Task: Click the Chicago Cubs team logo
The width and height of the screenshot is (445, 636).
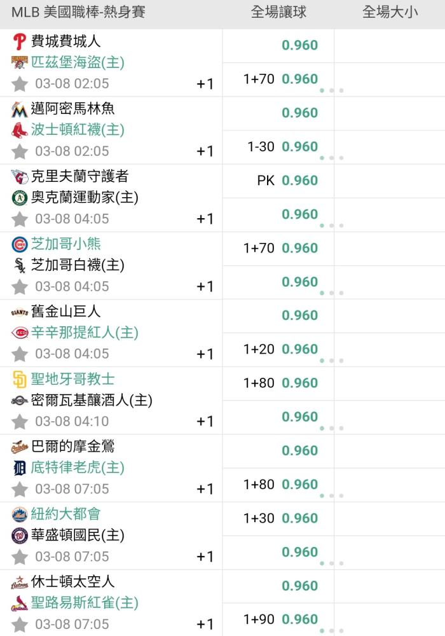Action: tap(19, 244)
